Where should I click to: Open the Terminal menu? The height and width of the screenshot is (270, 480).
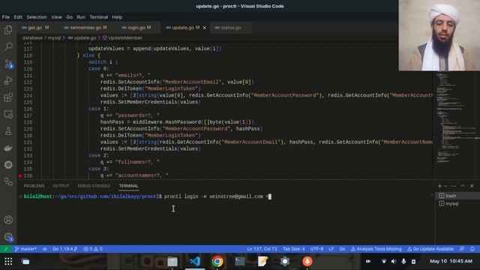pos(98,17)
